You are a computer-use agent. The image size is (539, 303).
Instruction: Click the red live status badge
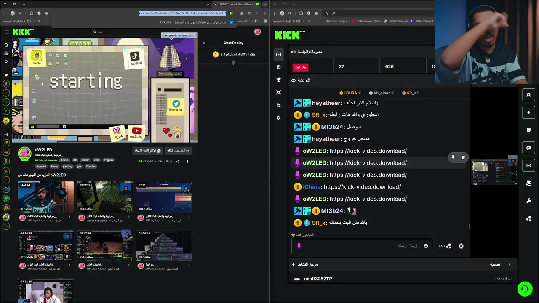[301, 67]
